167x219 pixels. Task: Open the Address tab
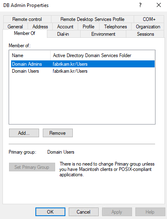tap(40, 27)
